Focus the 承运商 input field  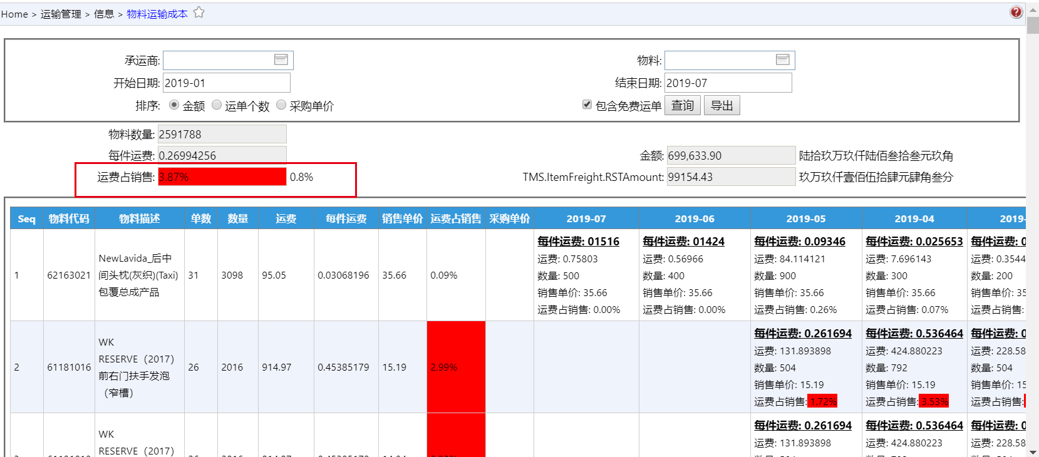[x=228, y=60]
